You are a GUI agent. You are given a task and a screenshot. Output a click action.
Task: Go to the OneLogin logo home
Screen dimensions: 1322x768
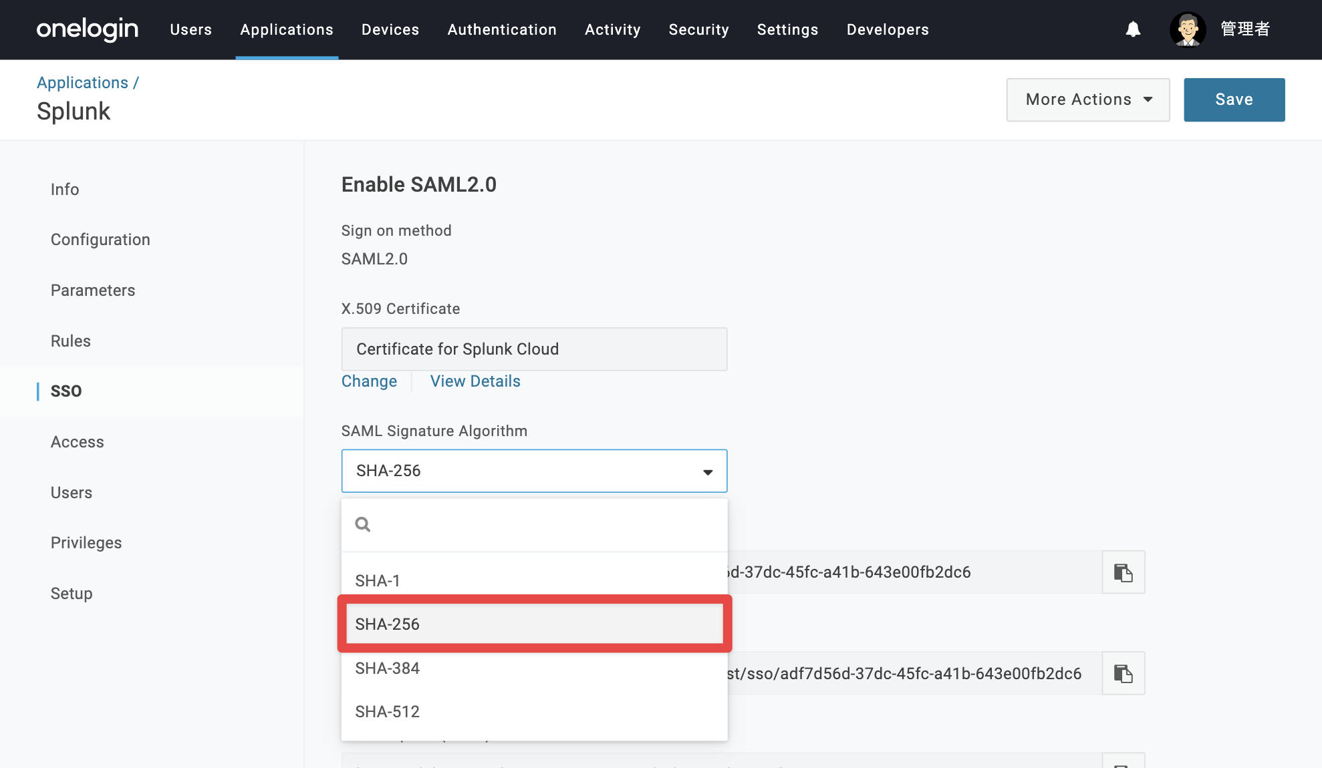coord(88,29)
